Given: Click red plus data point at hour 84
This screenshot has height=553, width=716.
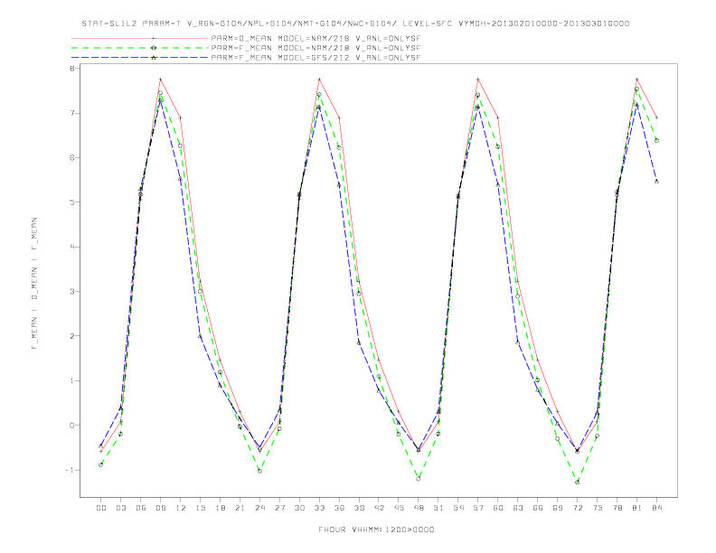Looking at the screenshot, I should [x=656, y=117].
